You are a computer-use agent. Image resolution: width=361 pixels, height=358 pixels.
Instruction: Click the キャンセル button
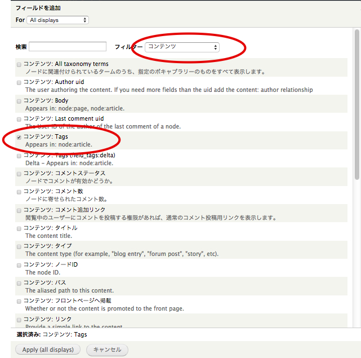click(x=107, y=350)
